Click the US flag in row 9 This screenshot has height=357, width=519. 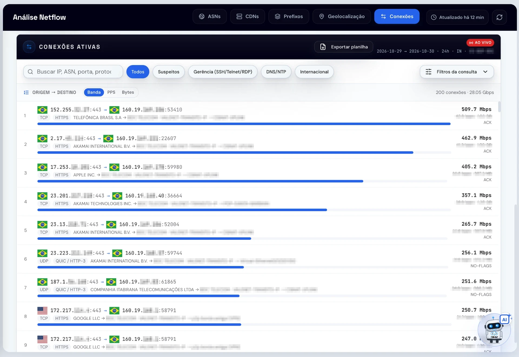[42, 339]
